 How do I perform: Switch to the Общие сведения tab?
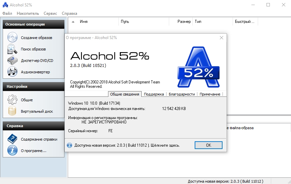(x=125, y=94)
